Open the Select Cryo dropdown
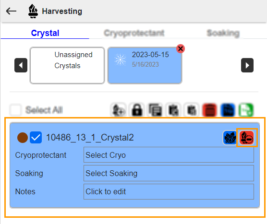This screenshot has width=267, height=224. [169, 155]
